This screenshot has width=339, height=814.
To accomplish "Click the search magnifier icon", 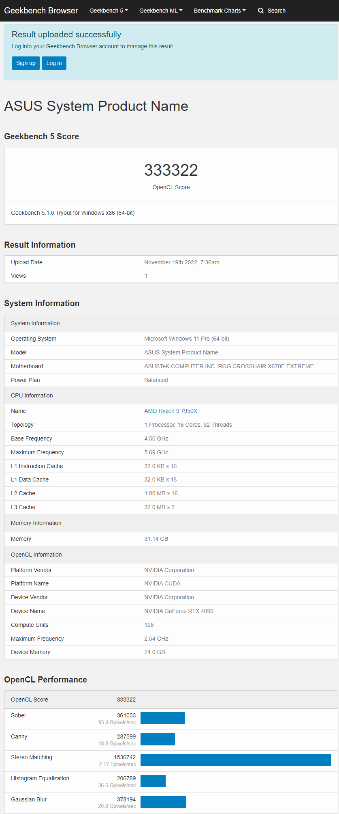I will coord(261,11).
